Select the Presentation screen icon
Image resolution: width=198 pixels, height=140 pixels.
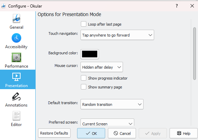(x=16, y=77)
